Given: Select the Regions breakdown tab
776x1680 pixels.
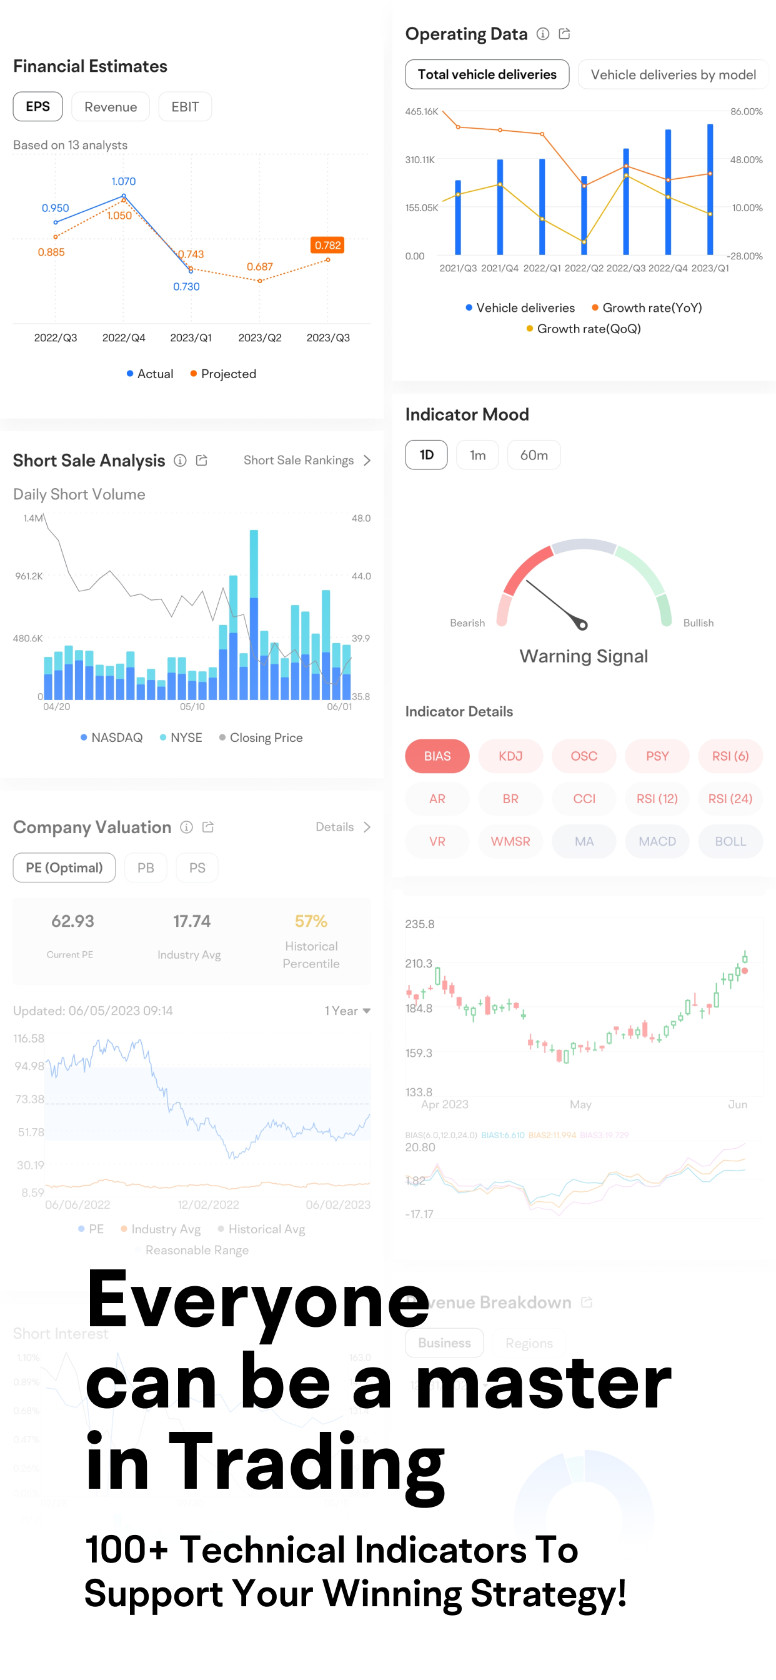Looking at the screenshot, I should coord(529,1343).
